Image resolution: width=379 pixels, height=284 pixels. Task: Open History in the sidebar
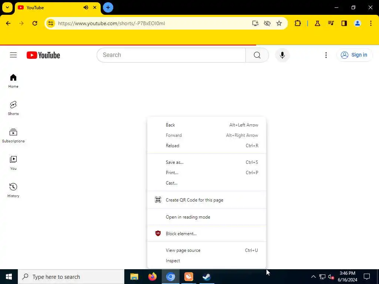point(13,190)
